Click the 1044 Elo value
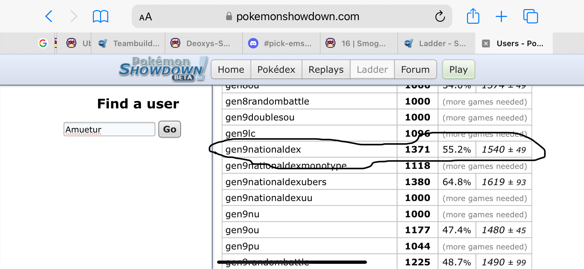Viewport: 584px width, 269px height. coord(417,246)
